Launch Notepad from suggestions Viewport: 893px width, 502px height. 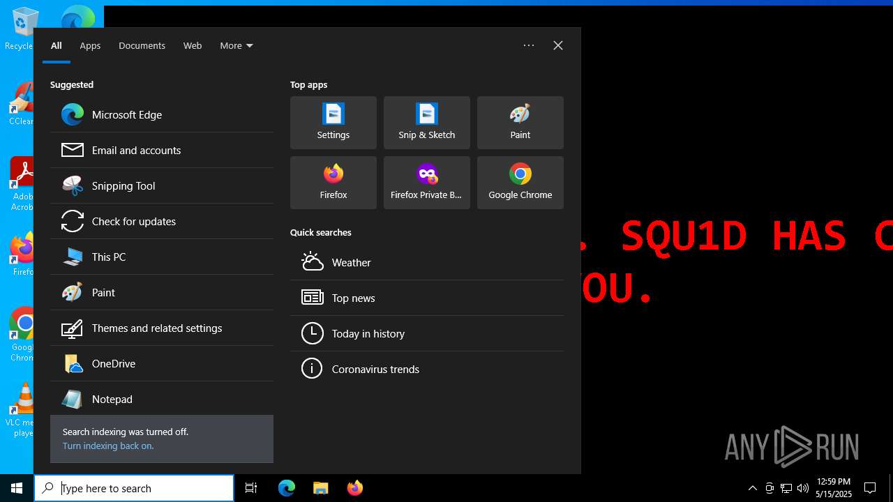tap(162, 399)
